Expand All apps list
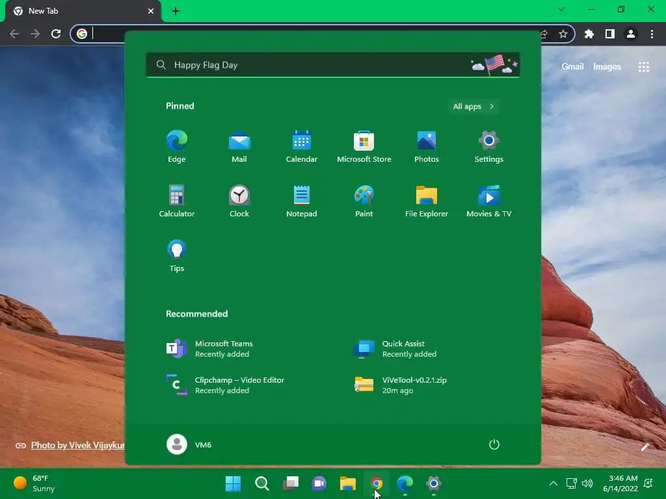The height and width of the screenshot is (499, 666). point(473,107)
